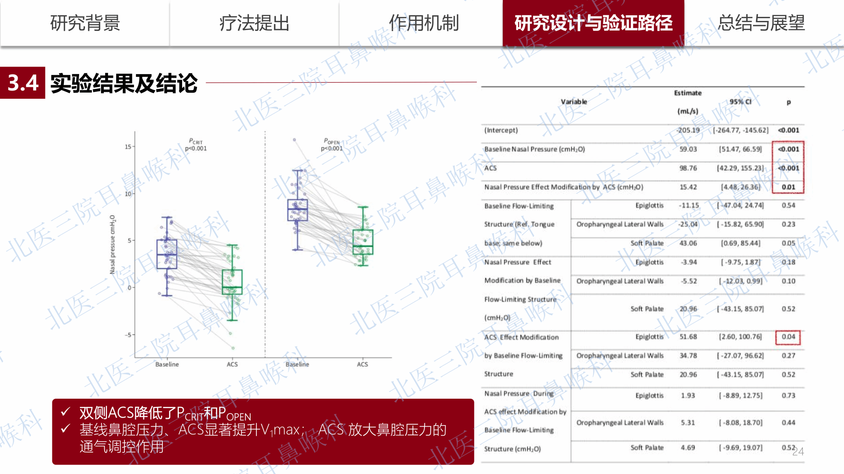Click the page number 24
The image size is (844, 474).
click(798, 452)
